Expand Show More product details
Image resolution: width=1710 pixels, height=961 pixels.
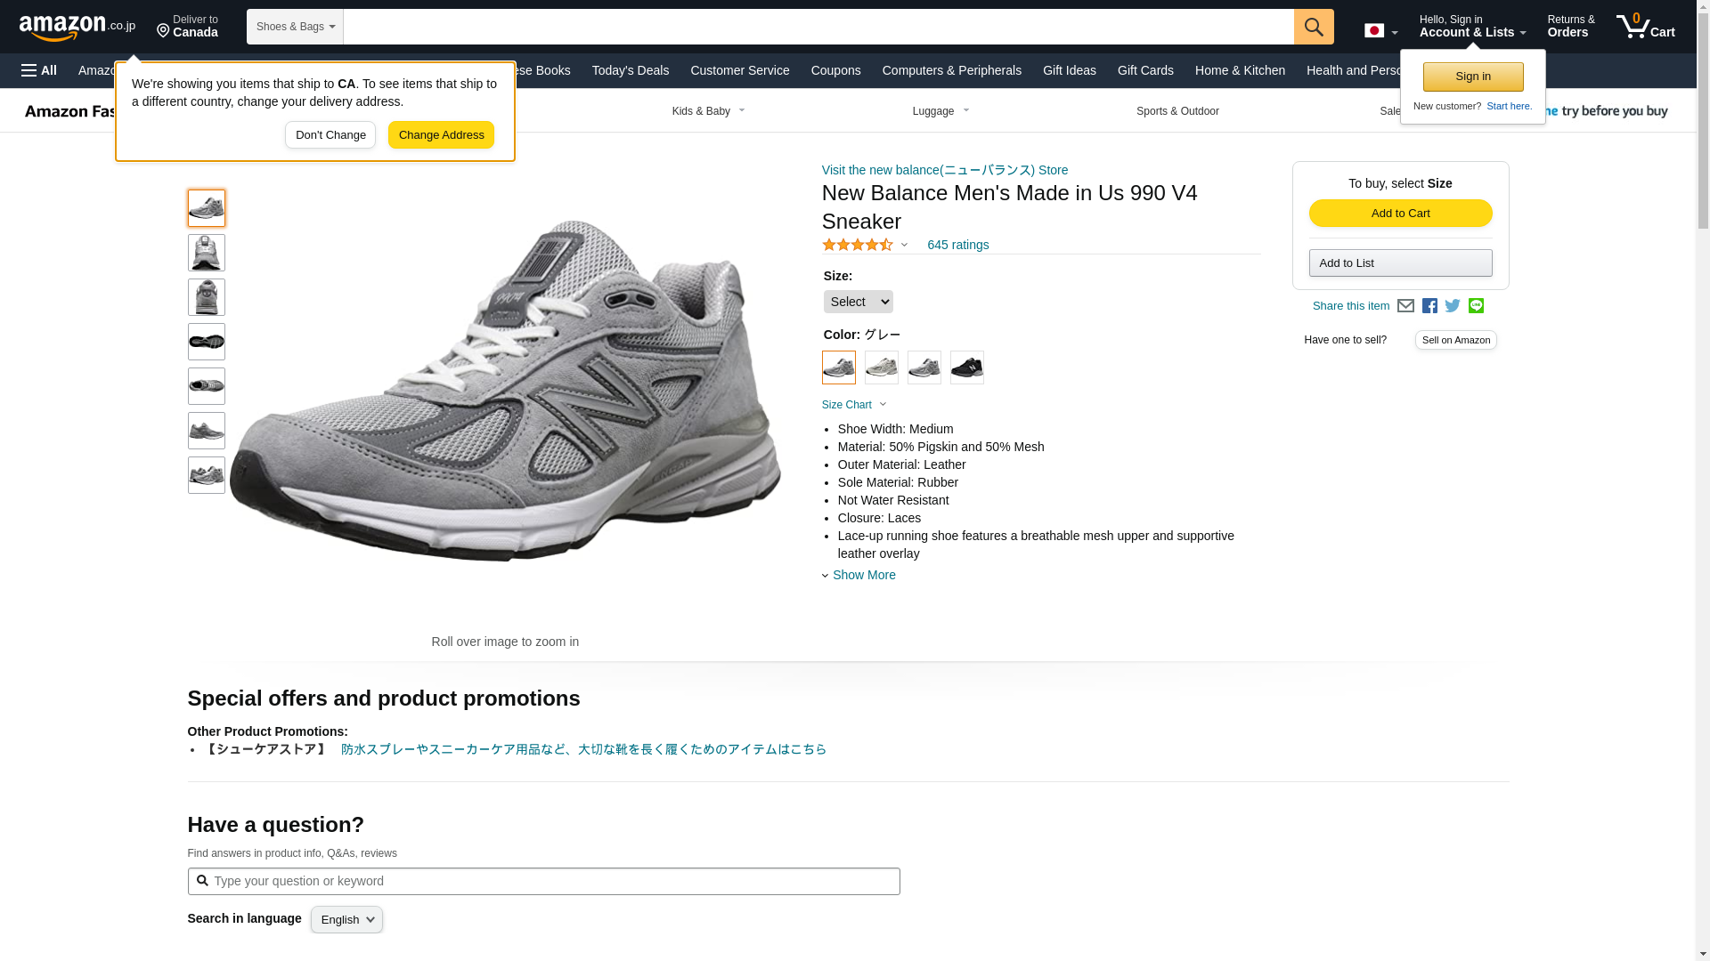point(863,575)
